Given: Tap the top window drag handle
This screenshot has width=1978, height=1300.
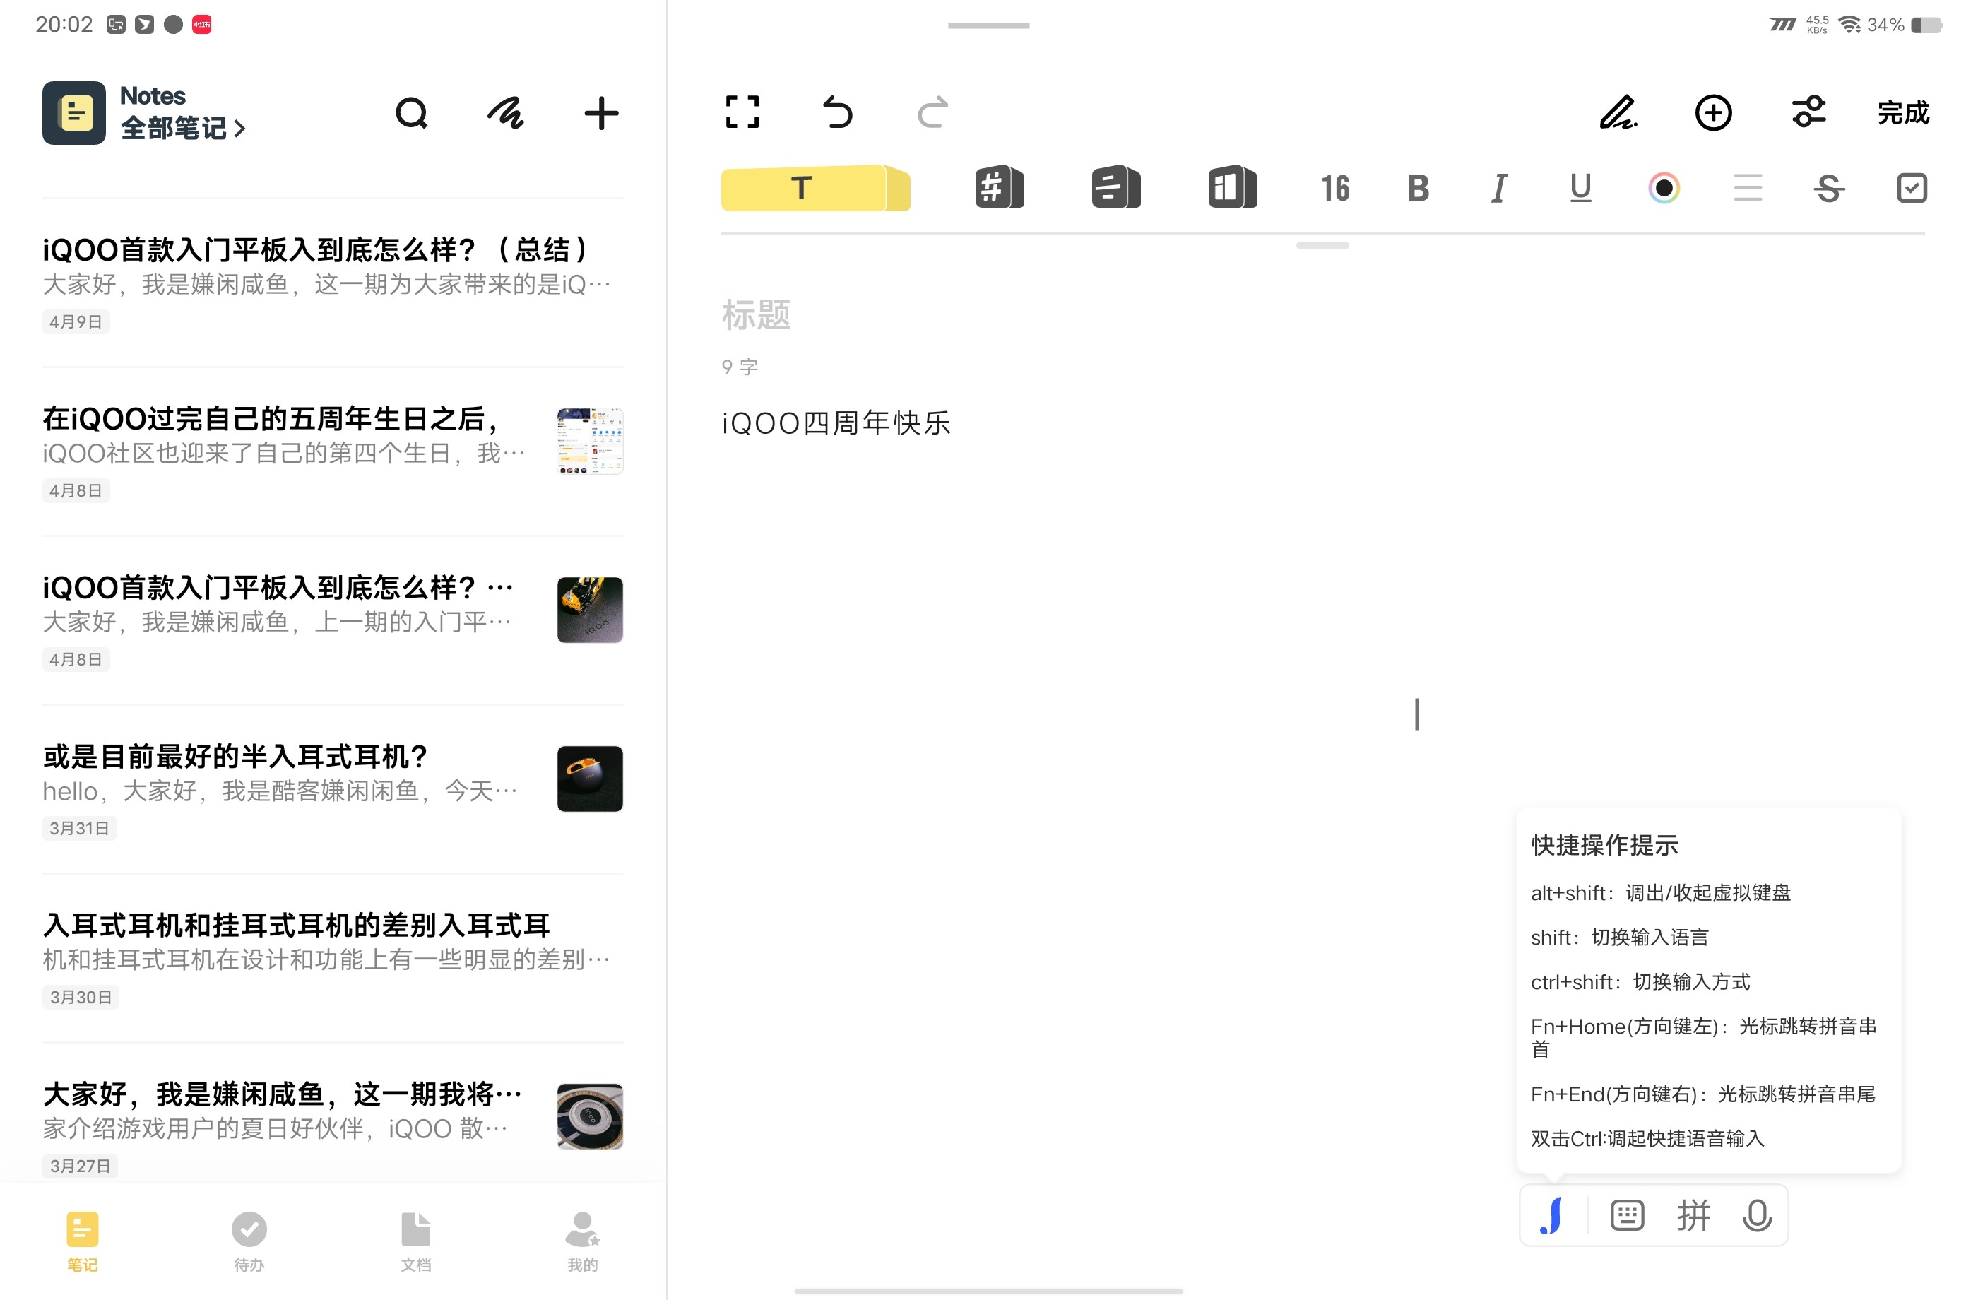Looking at the screenshot, I should [x=988, y=25].
